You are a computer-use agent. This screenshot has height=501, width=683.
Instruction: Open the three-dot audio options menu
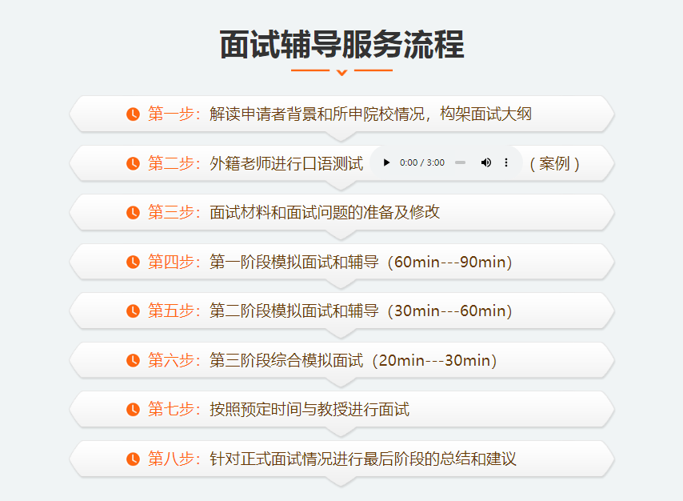click(x=505, y=162)
